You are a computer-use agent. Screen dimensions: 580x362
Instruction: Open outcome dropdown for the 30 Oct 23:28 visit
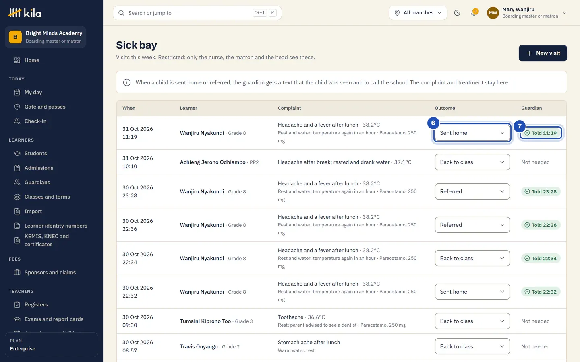472,191
